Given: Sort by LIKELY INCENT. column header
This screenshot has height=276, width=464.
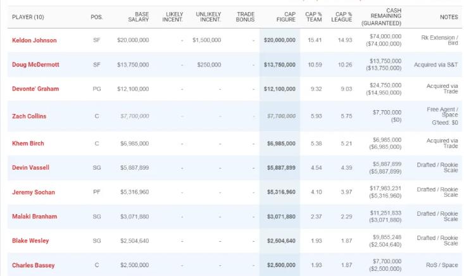Looking at the screenshot, I should [173, 17].
